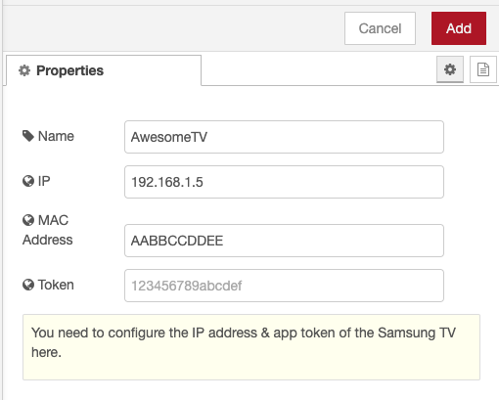Click the IP field label

[x=44, y=181]
